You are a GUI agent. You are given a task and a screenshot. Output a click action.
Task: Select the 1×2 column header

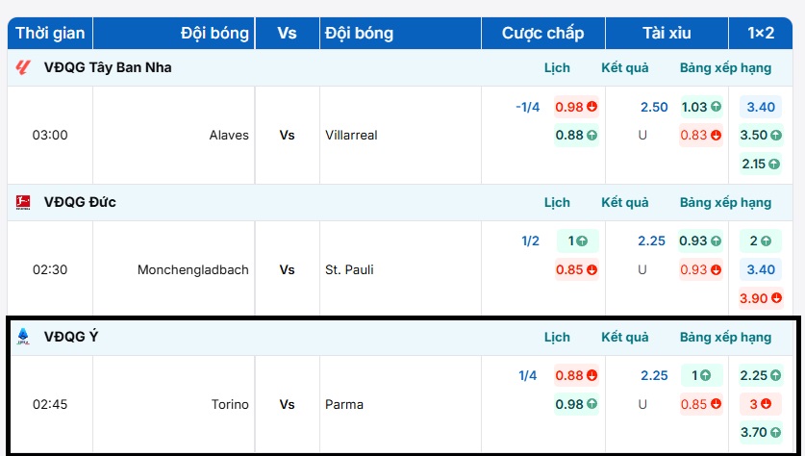[x=761, y=33]
